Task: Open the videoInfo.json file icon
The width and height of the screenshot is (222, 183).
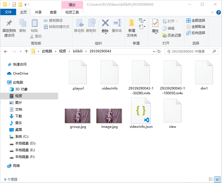Action: coord(141,111)
